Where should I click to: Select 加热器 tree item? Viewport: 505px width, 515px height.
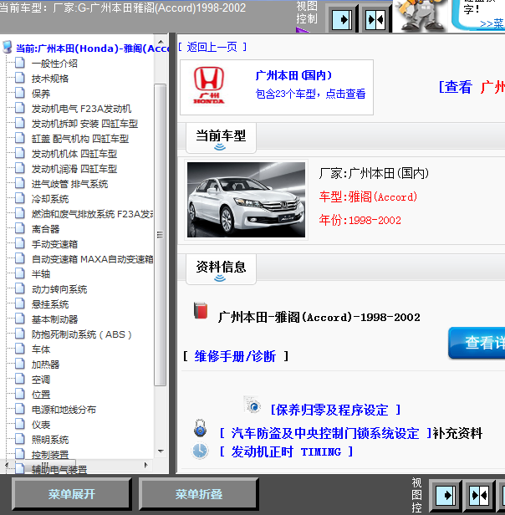pos(45,365)
